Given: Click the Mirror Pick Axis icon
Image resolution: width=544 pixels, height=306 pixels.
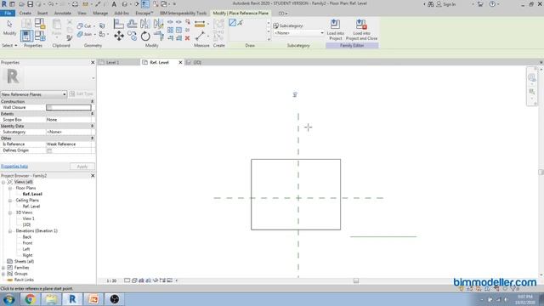Looking at the screenshot, I should click(x=145, y=24).
